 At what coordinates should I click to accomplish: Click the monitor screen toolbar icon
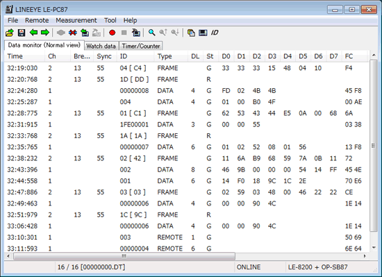click(203, 33)
